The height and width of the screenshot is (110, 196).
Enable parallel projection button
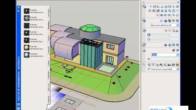tap(173, 65)
